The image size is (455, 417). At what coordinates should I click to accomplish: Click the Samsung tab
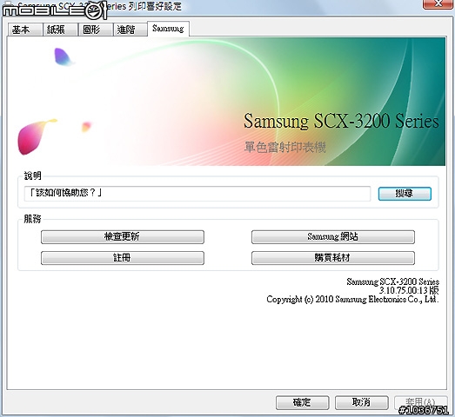(168, 29)
